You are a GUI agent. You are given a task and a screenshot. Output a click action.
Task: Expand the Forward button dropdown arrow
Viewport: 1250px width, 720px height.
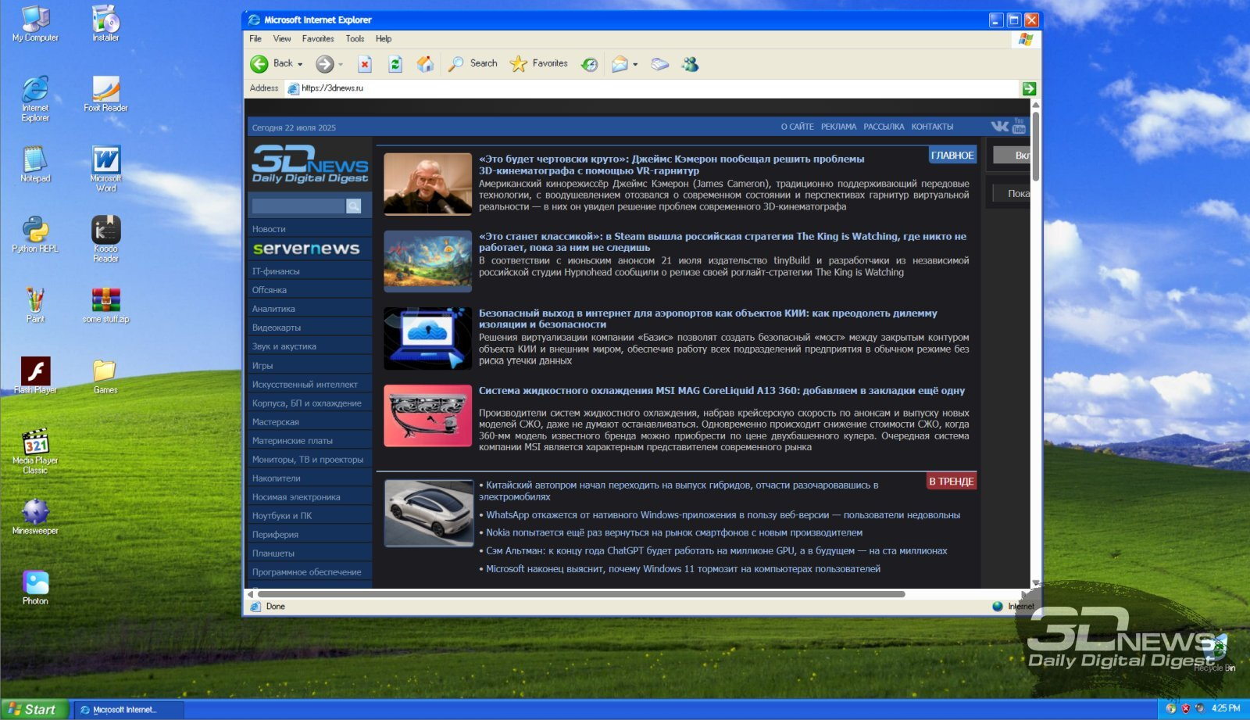point(341,64)
